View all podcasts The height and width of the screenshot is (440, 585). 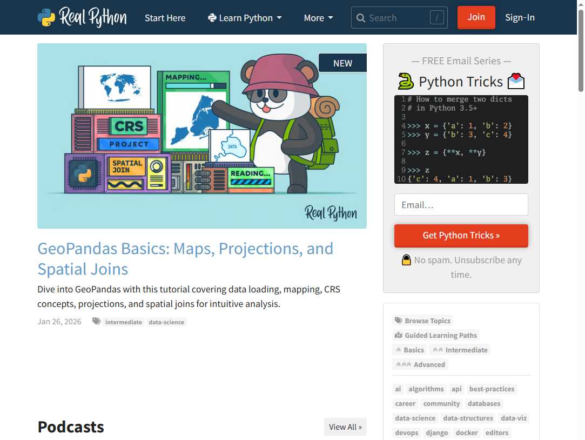pos(345,426)
